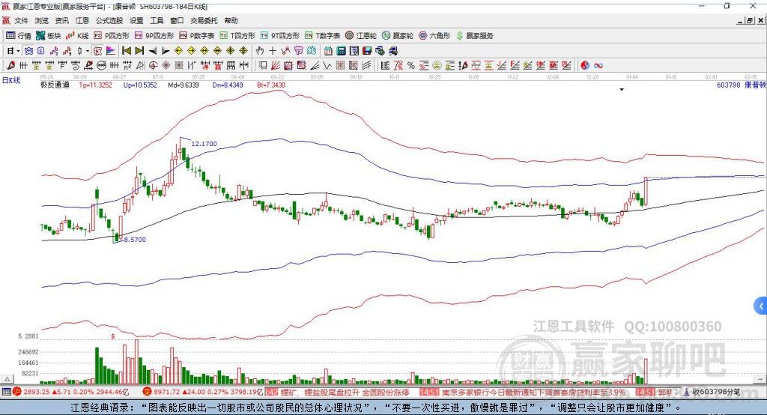Select the crosshair cursor tool

(273, 51)
